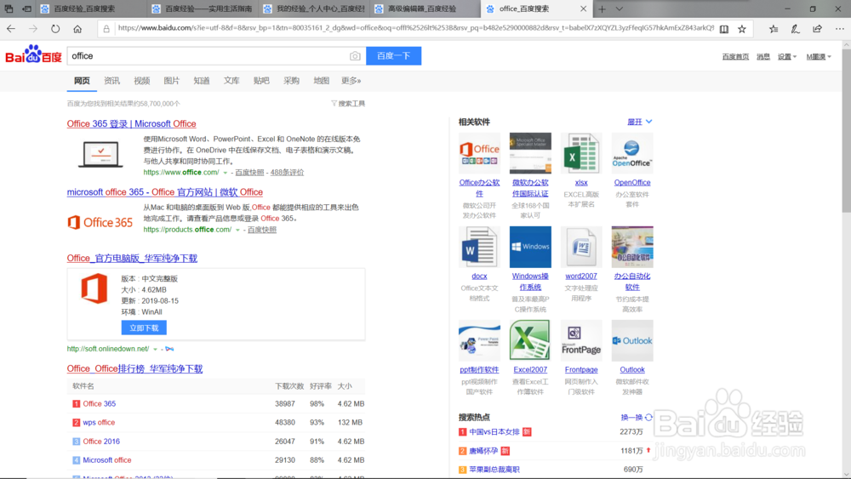Select the 文库 search category
851x479 pixels.
(231, 80)
